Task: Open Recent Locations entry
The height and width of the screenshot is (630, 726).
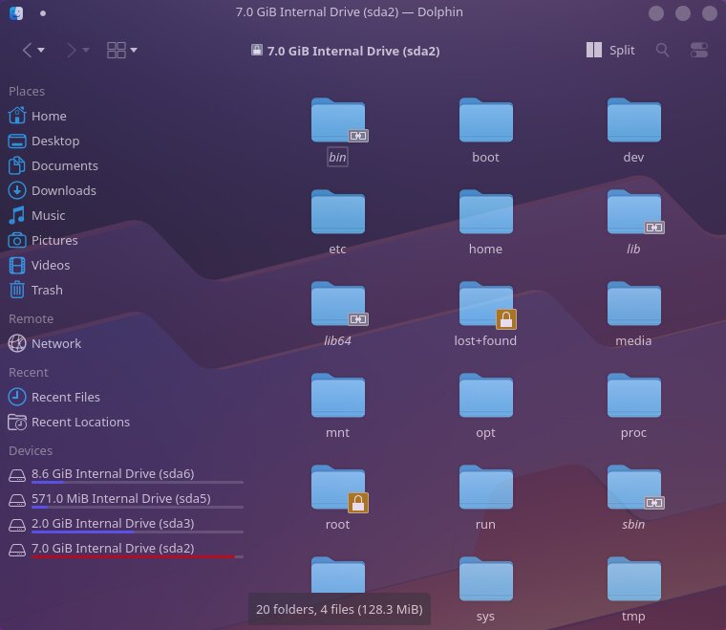Action: 80,422
